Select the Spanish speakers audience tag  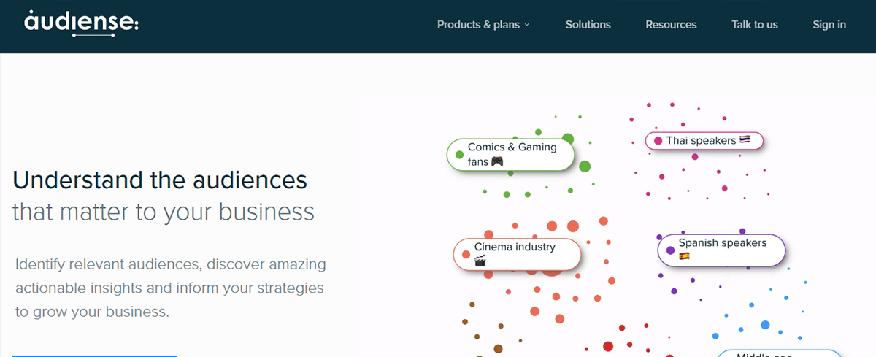pos(721,250)
